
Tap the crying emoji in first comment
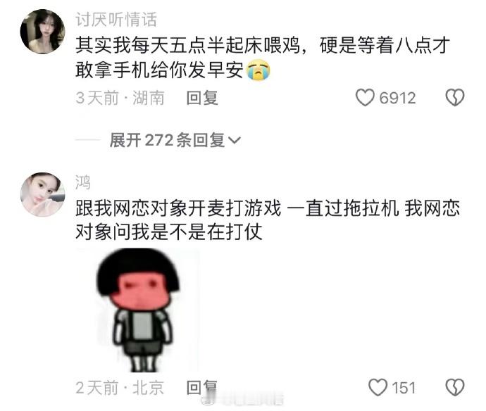click(x=258, y=70)
